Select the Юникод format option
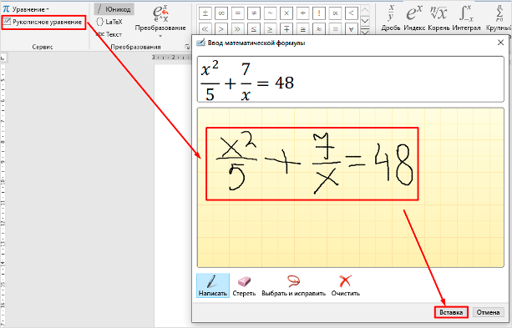Screen dimensions: 512x328 click(114, 9)
